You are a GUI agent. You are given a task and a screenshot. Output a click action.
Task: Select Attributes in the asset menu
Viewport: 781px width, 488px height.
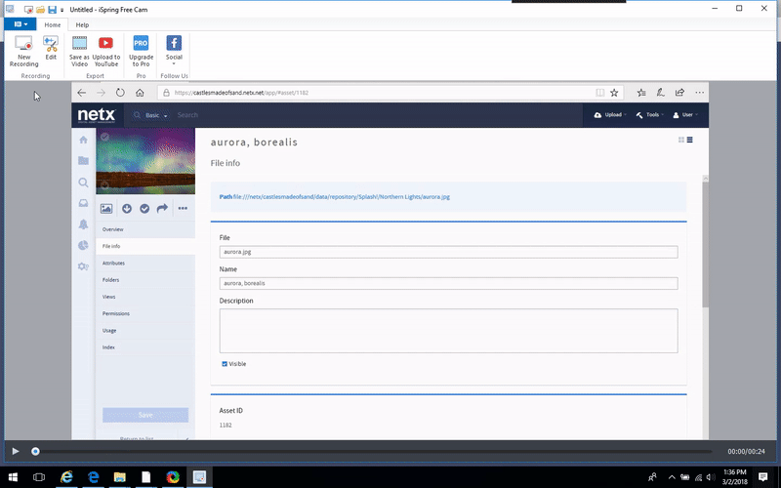[x=113, y=264]
